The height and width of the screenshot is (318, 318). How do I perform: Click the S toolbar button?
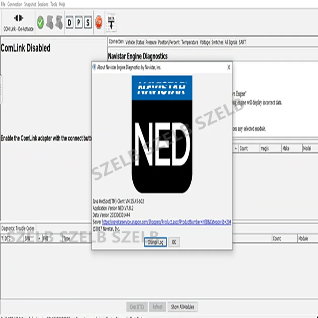pyautogui.click(x=88, y=22)
